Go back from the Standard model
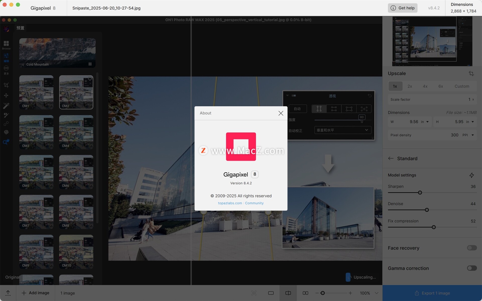This screenshot has height=301, width=482. point(391,158)
